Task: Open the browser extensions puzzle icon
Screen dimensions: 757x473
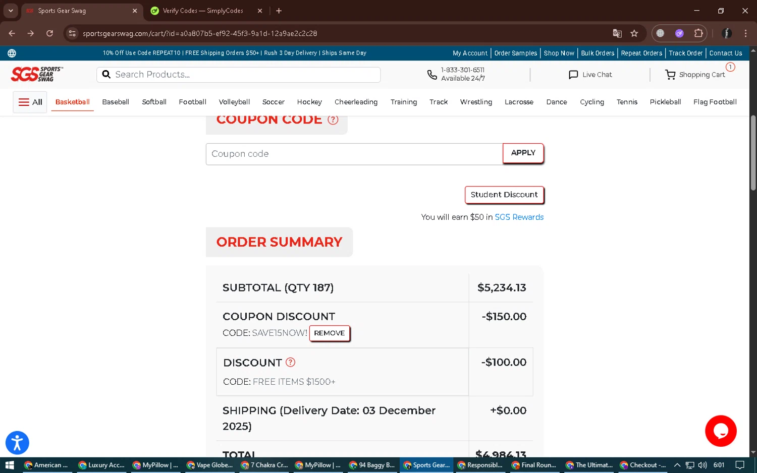Action: click(698, 33)
